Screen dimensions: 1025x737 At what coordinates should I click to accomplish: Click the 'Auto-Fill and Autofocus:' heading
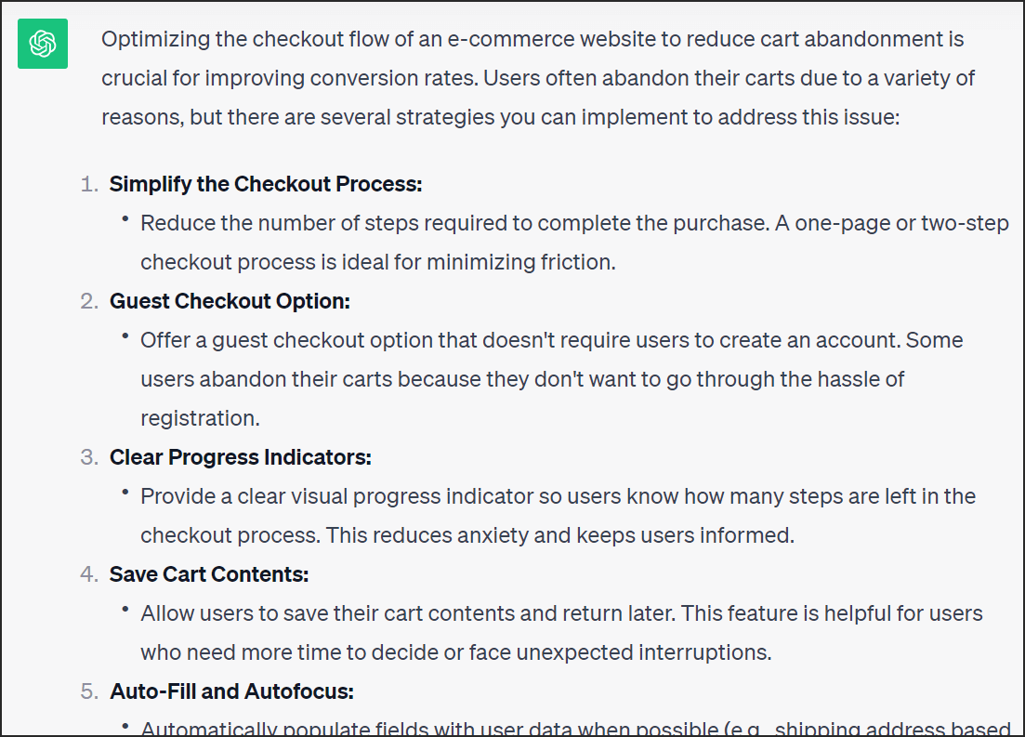point(231,691)
